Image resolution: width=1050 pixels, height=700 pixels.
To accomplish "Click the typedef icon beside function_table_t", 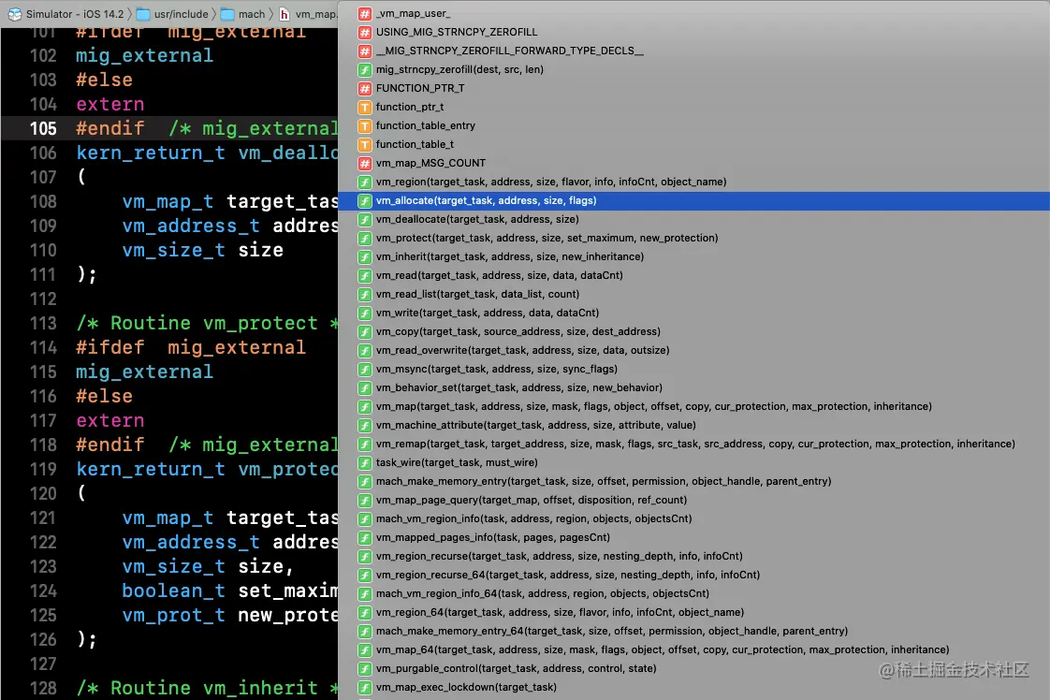I will pos(365,145).
